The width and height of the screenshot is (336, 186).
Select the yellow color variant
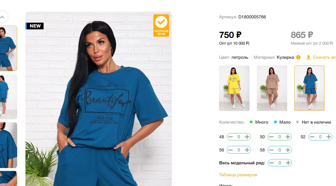point(234,88)
